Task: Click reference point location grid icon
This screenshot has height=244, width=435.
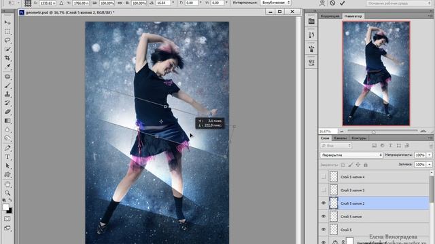Action: pos(28,3)
